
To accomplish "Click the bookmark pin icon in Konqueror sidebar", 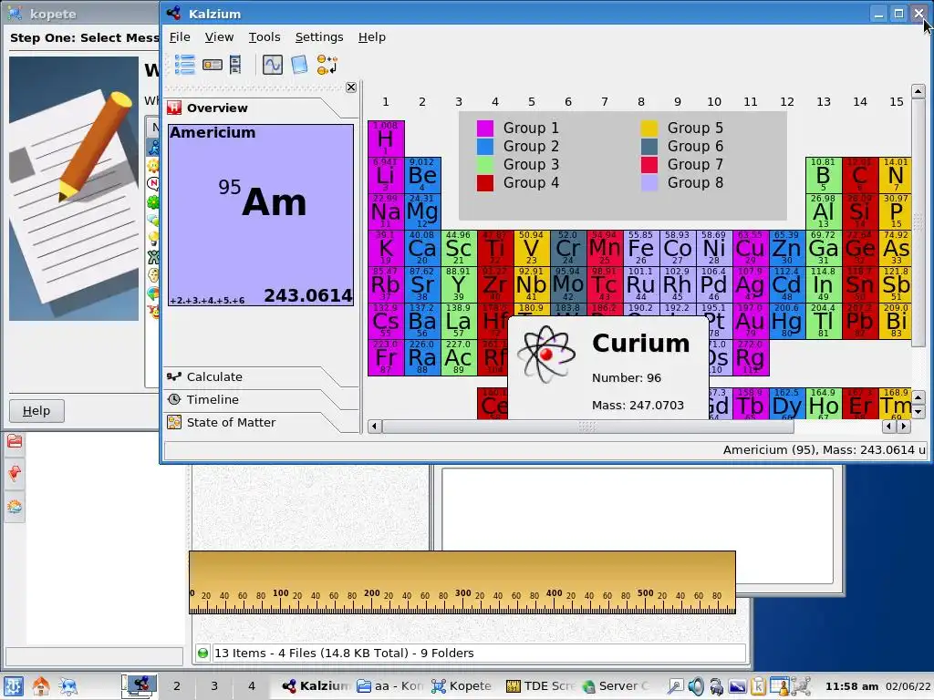I will click(x=15, y=474).
